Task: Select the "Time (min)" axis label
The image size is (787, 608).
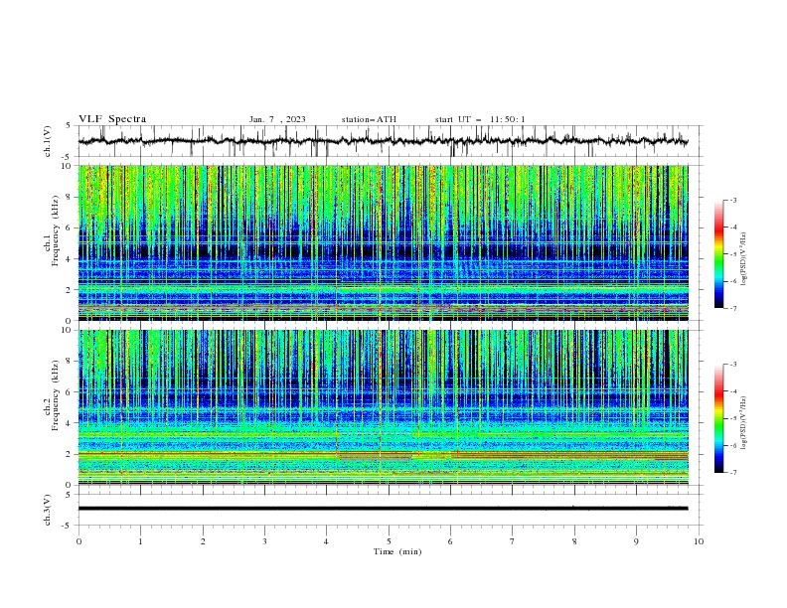Action: [x=397, y=551]
